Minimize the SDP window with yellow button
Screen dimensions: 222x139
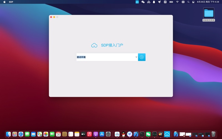pyautogui.click(x=54, y=17)
